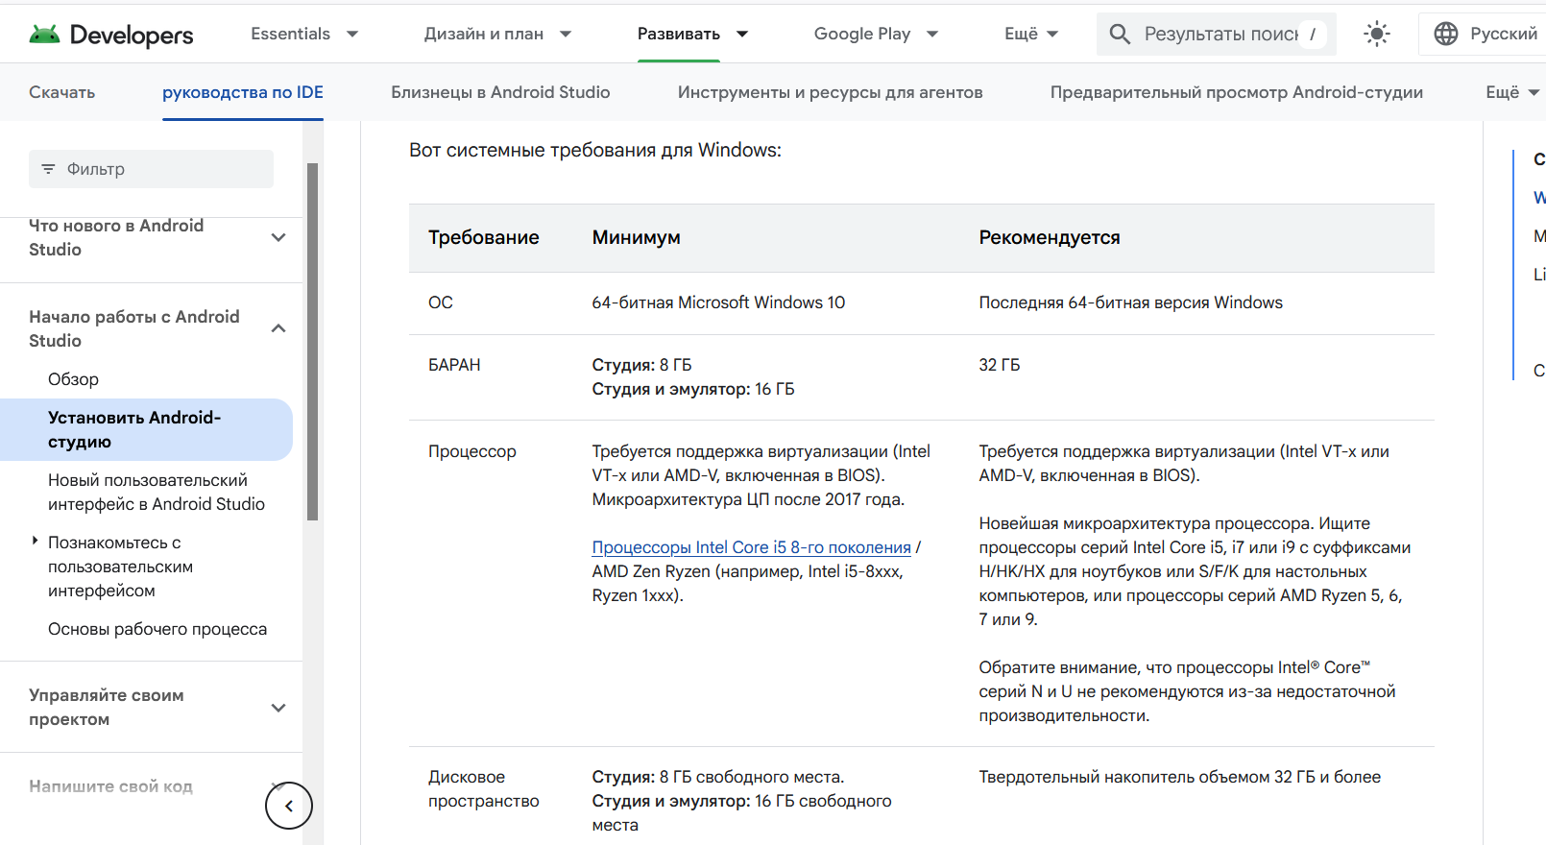Open the 'Скачать' tab
1546x845 pixels.
pyautogui.click(x=61, y=92)
